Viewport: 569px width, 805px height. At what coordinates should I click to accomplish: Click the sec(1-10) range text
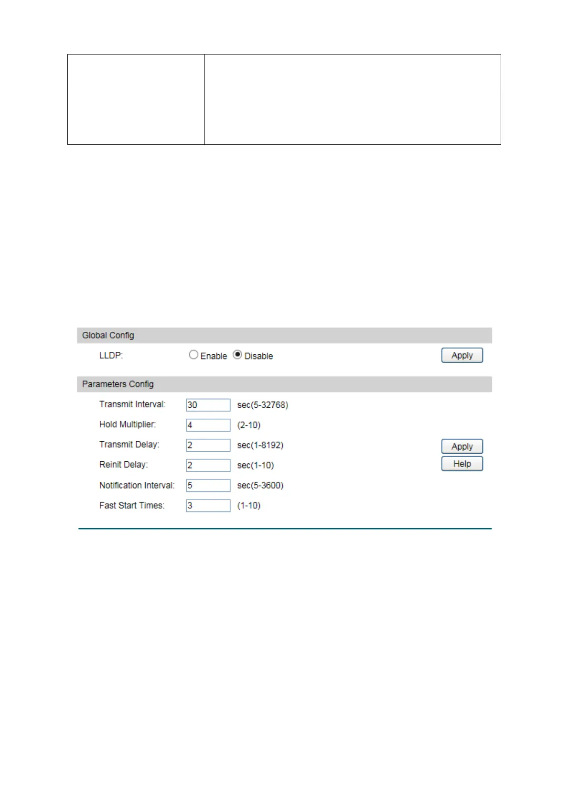(256, 465)
